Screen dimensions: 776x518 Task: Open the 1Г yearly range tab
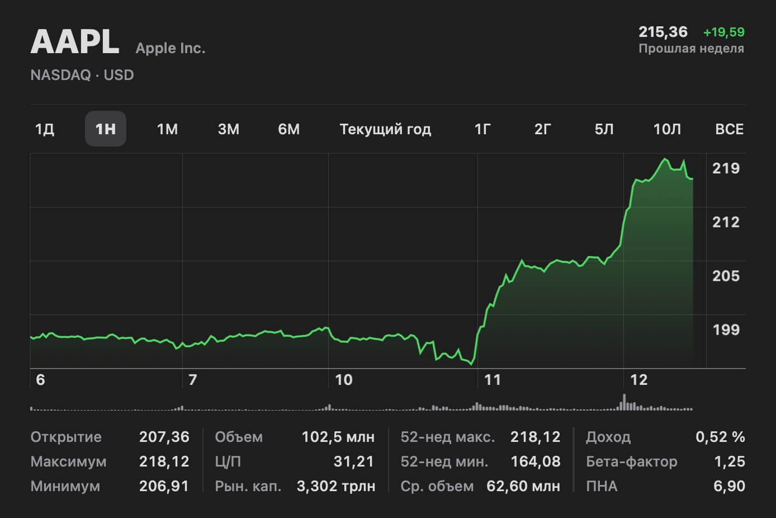pyautogui.click(x=482, y=129)
